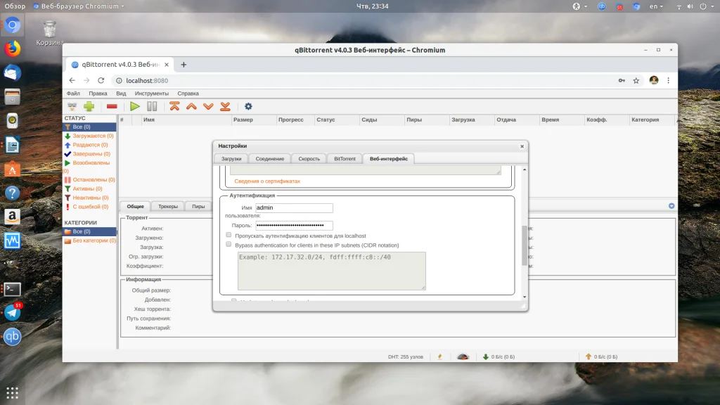The height and width of the screenshot is (405, 720).
Task: Open the Трекеры properties tab
Action: 167,206
